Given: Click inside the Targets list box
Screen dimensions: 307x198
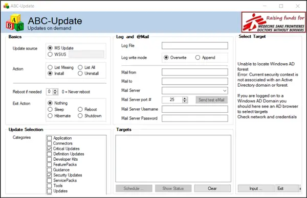Looking at the screenshot, I should [173, 158].
